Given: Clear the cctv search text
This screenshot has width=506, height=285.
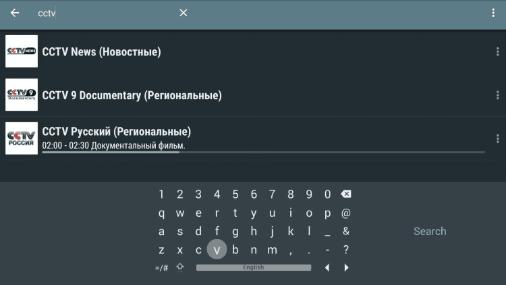Looking at the screenshot, I should [183, 13].
